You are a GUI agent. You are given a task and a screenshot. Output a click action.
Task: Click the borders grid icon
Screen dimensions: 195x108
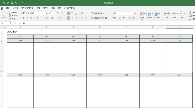point(39,18)
